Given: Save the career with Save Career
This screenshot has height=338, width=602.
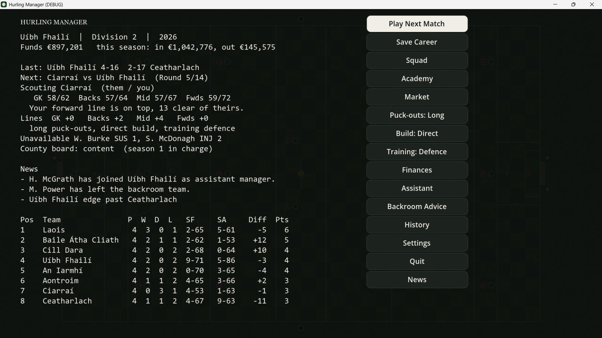Looking at the screenshot, I should 417,42.
